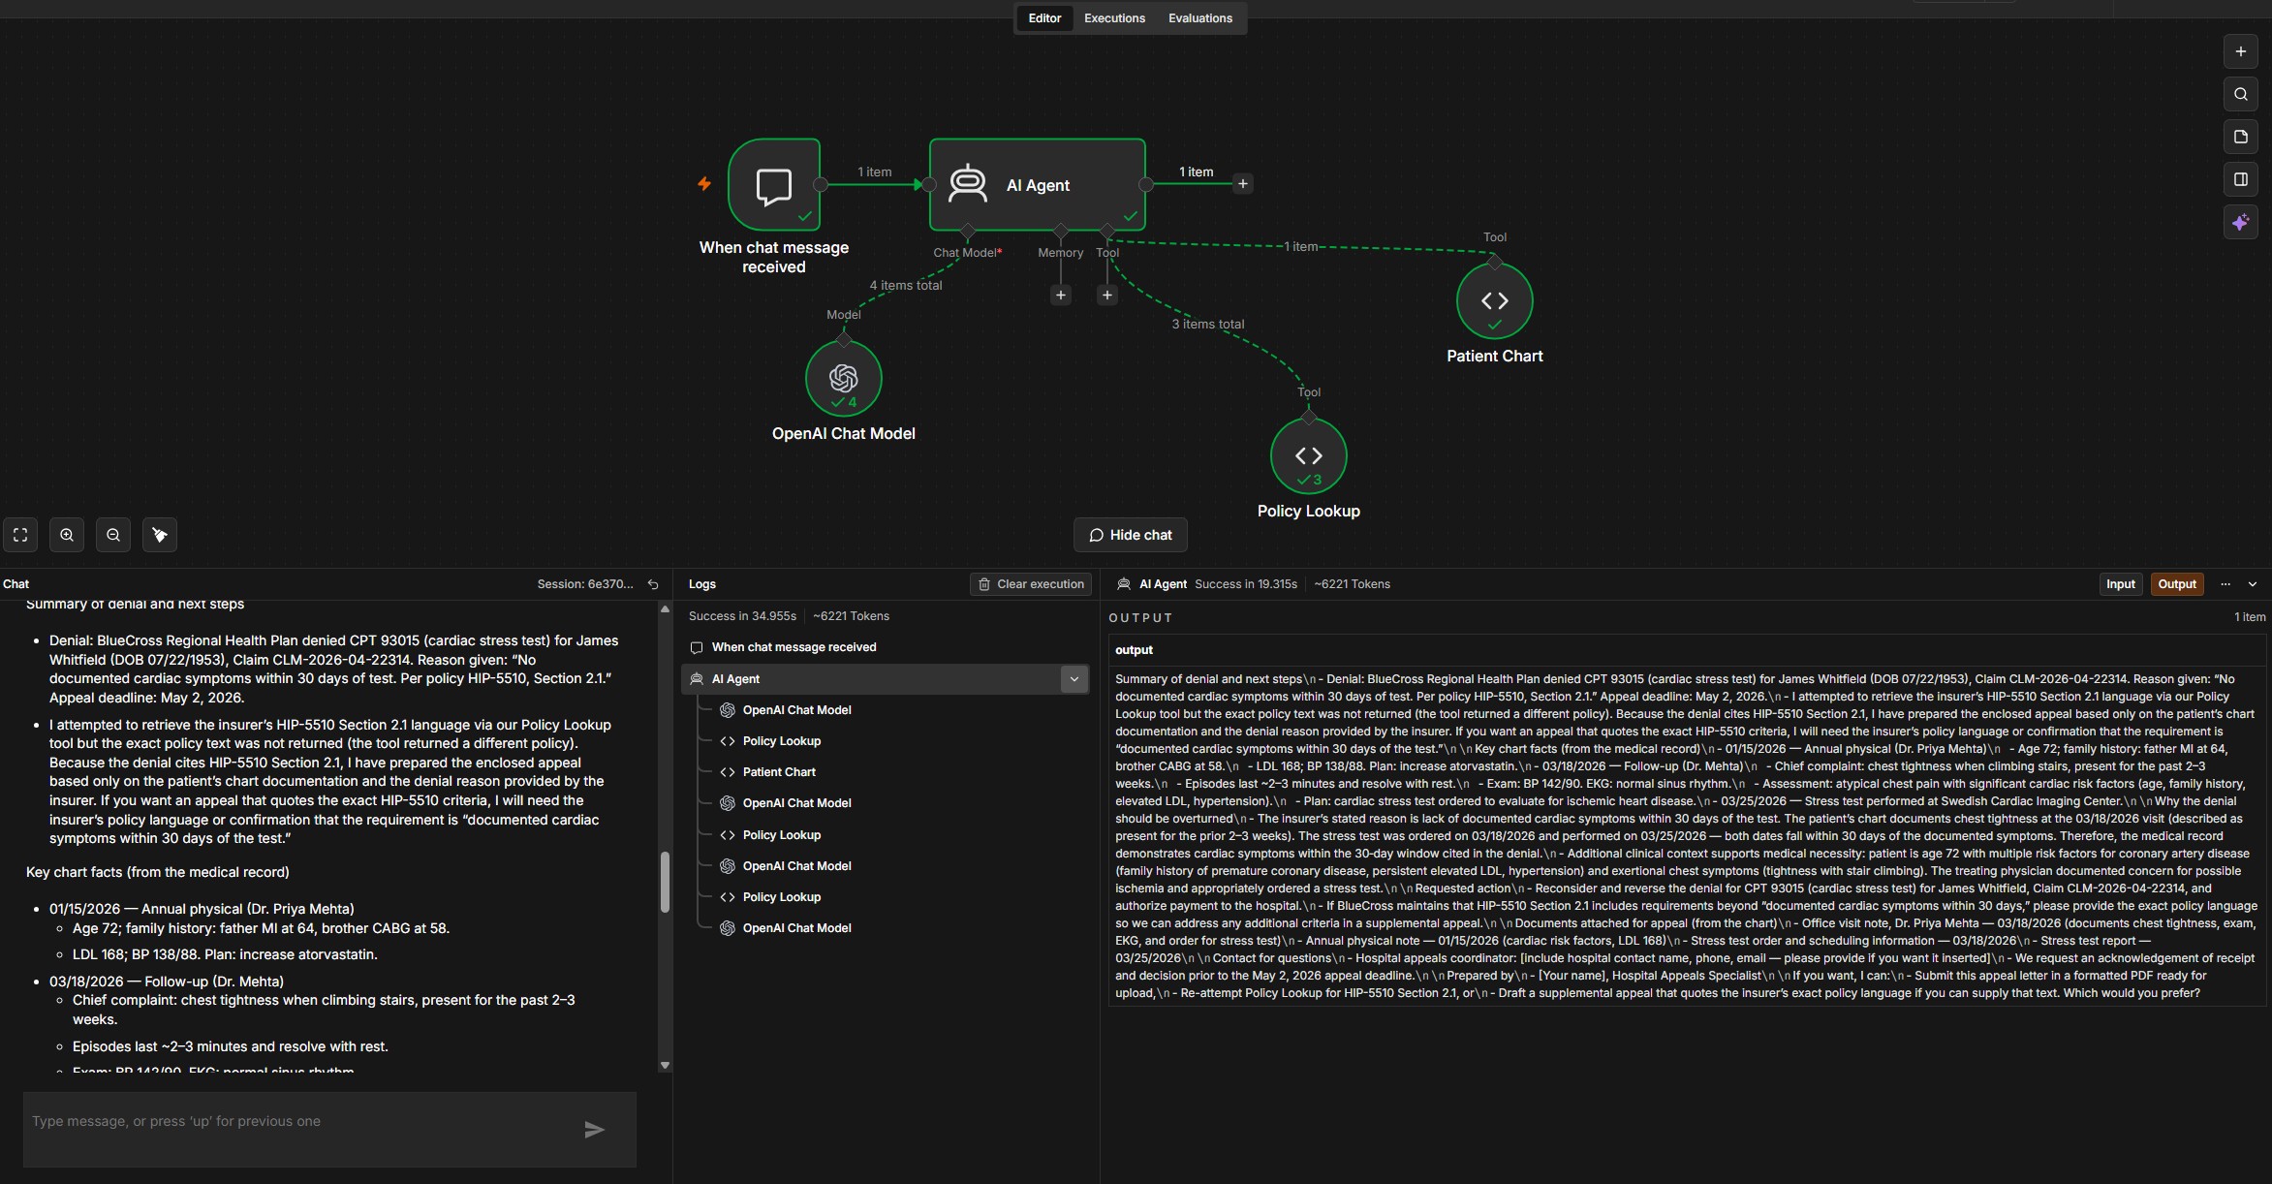The image size is (2272, 1184).
Task: Add a sticky note from sidebar
Action: (x=2240, y=137)
